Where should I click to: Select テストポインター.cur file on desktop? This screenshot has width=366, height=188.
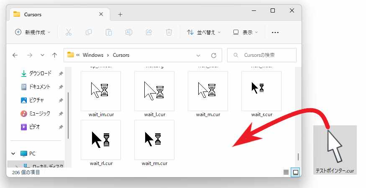[335, 150]
